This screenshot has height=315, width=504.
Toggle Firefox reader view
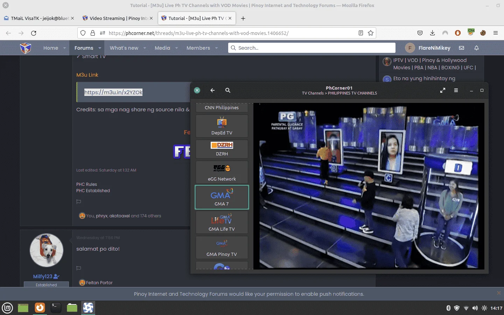click(x=361, y=33)
